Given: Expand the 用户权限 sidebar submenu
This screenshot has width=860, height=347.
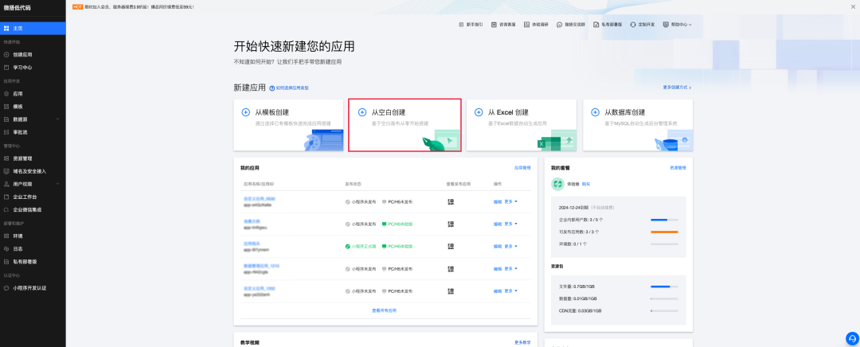Looking at the screenshot, I should 58,184.
